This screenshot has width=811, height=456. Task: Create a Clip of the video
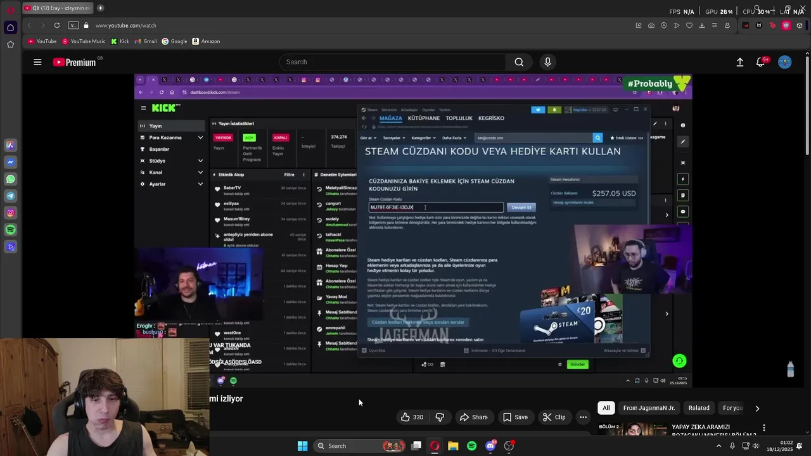click(x=554, y=417)
